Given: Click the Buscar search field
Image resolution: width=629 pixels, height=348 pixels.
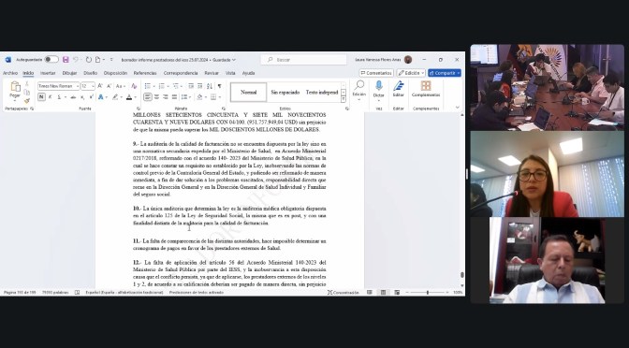Looking at the screenshot, I should [303, 60].
